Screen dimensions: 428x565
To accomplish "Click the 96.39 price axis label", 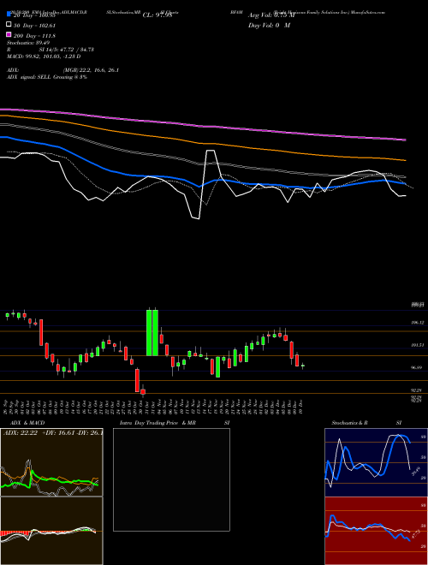I will (x=417, y=367).
